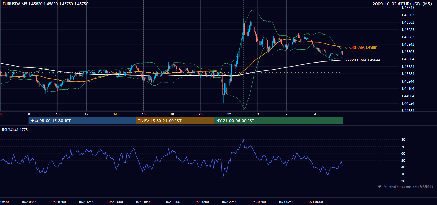Viewport: 437px width, 205px height.
Task: Click hour label 14 under price chart
Action: (x=115, y=114)
